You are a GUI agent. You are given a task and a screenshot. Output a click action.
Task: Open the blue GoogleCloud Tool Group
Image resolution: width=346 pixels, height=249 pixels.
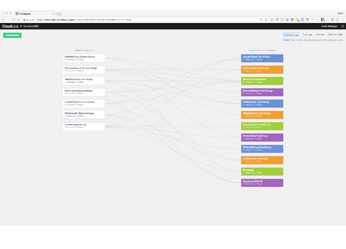(262, 58)
